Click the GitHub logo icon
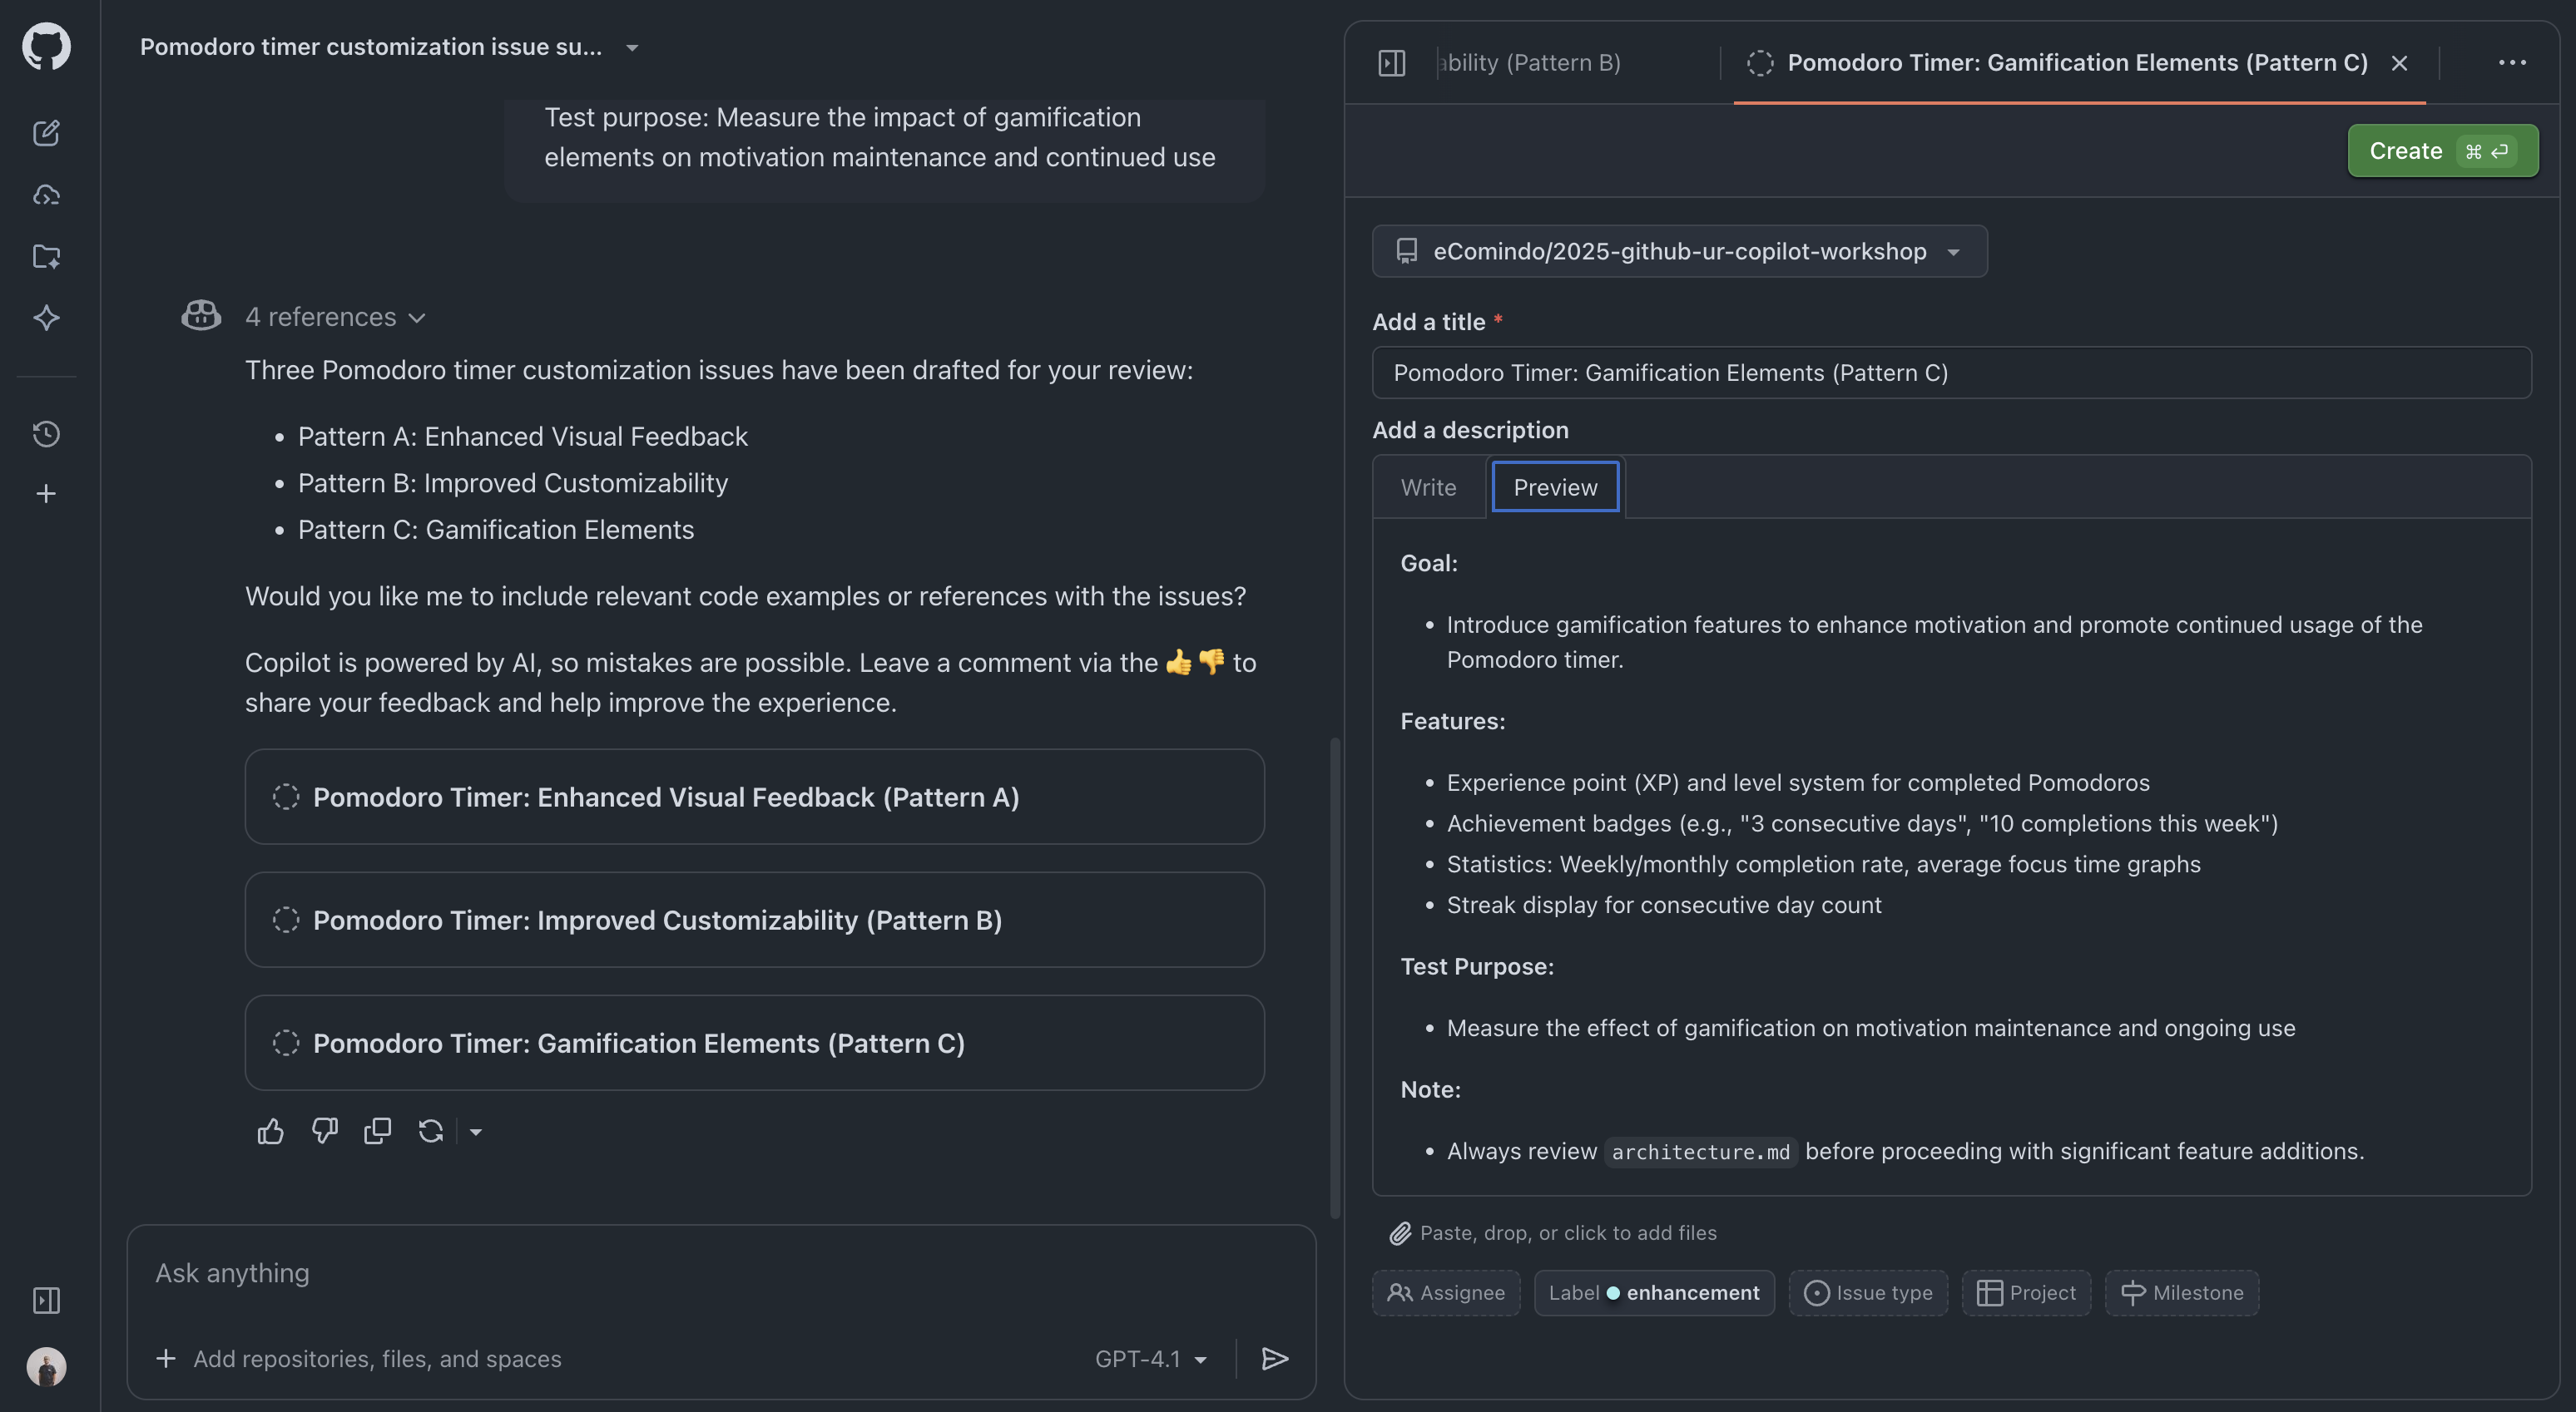The width and height of the screenshot is (2576, 1412). 46,46
